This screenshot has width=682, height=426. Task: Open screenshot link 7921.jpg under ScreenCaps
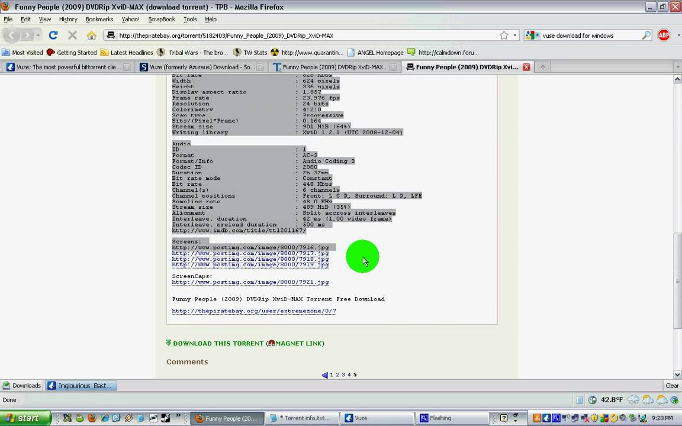point(250,282)
